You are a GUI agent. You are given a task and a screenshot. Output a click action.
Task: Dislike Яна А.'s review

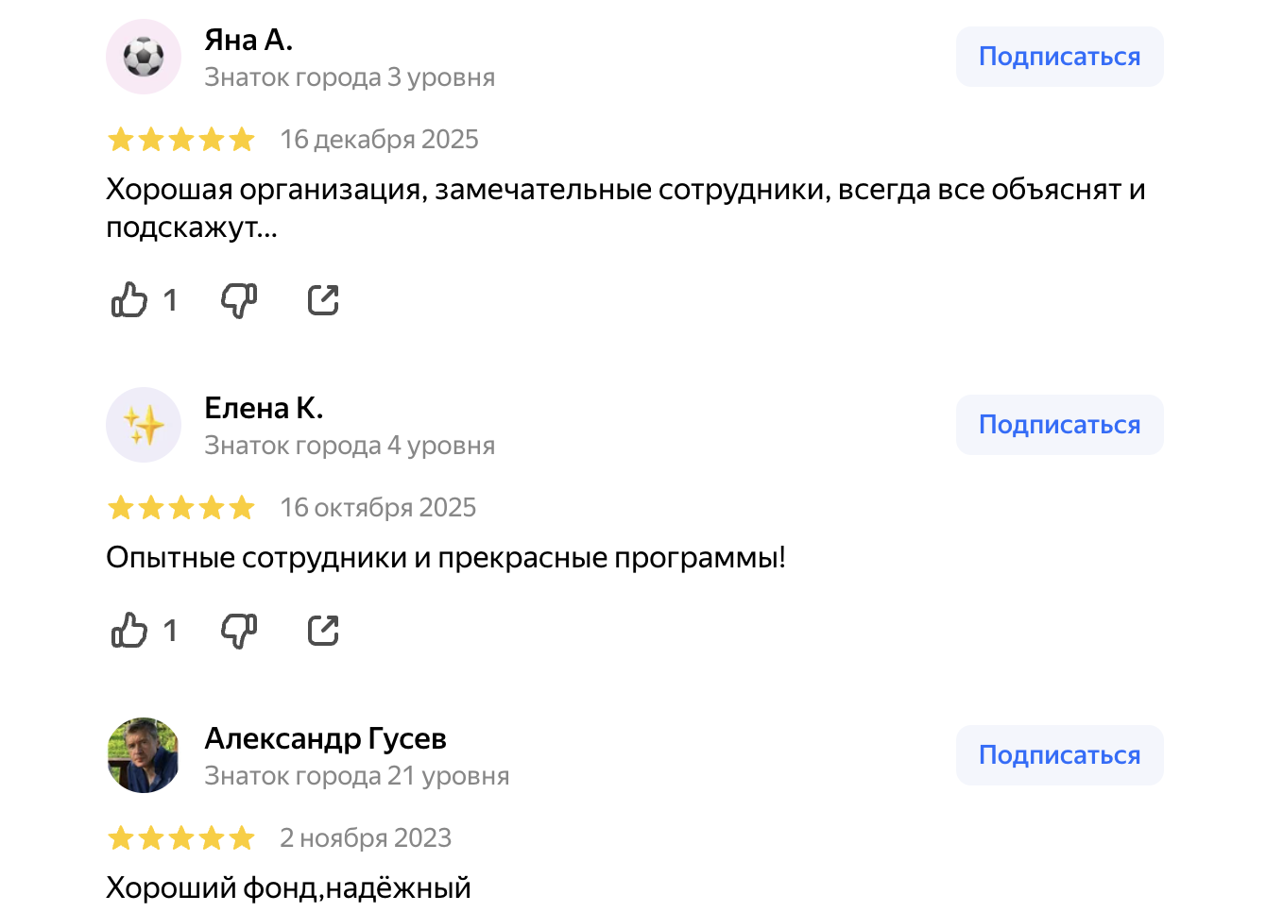coord(238,299)
